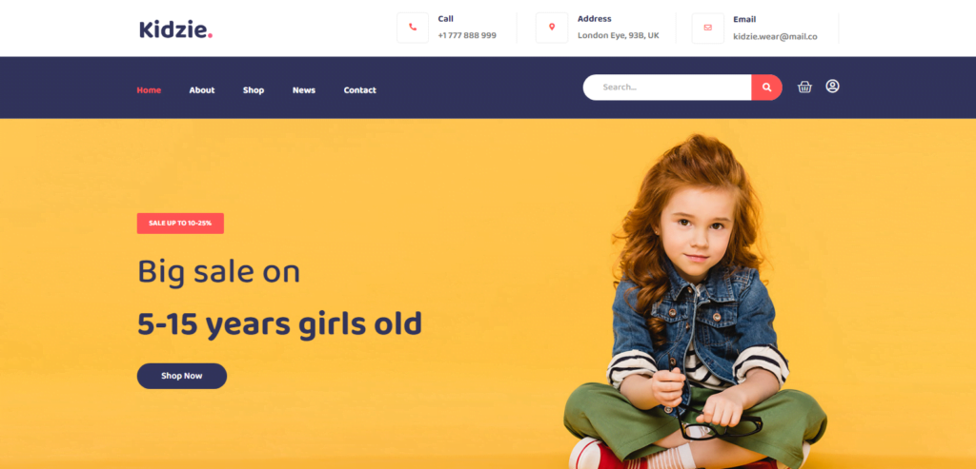976x469 pixels.
Task: Open the Shop menu item
Action: pos(254,90)
